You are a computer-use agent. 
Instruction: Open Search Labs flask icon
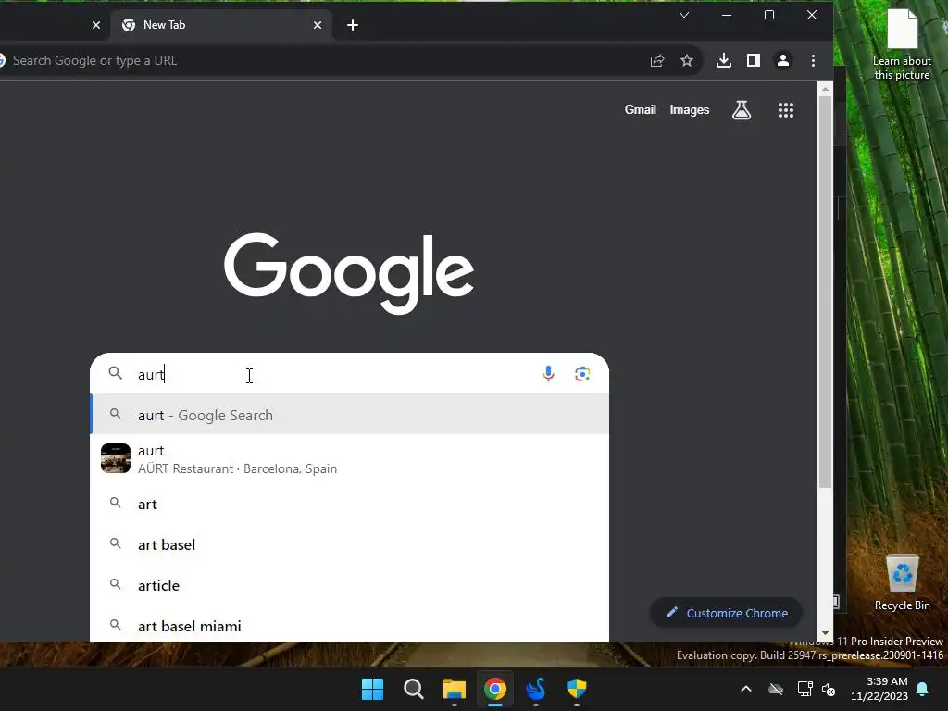point(742,110)
